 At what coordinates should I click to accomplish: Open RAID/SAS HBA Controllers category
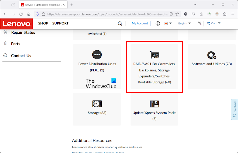click(154, 66)
